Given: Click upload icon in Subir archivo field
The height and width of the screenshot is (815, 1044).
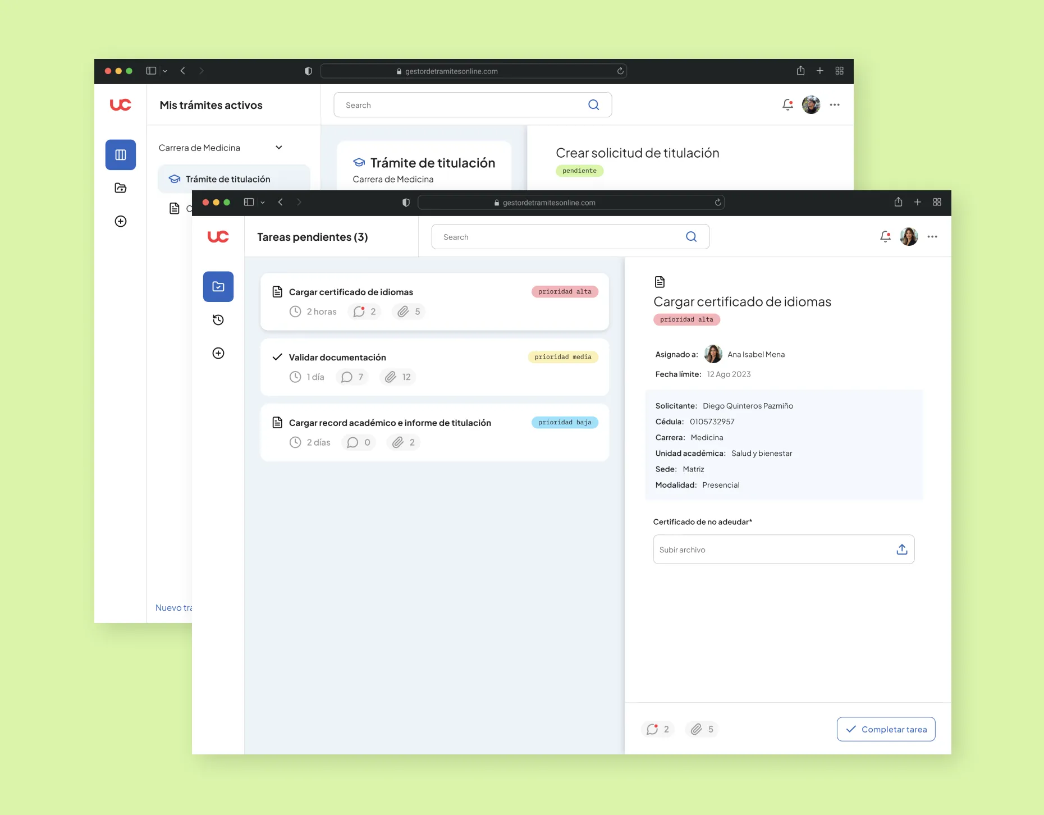Looking at the screenshot, I should point(901,550).
